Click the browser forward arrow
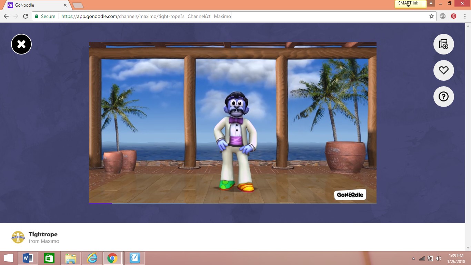 (x=16, y=16)
